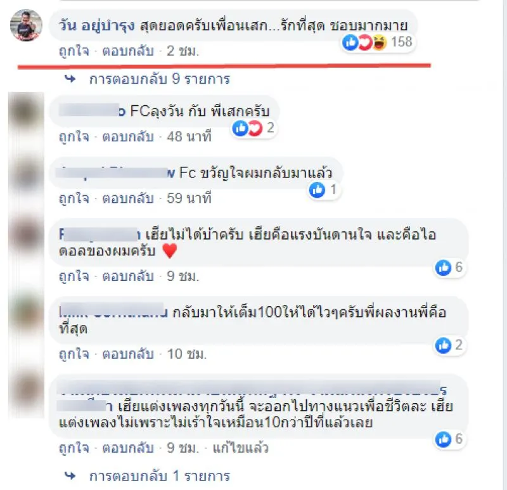Open วัน อยู่บำรุง profile picture thumbnail
Image resolution: width=507 pixels, height=490 pixels.
(26, 25)
